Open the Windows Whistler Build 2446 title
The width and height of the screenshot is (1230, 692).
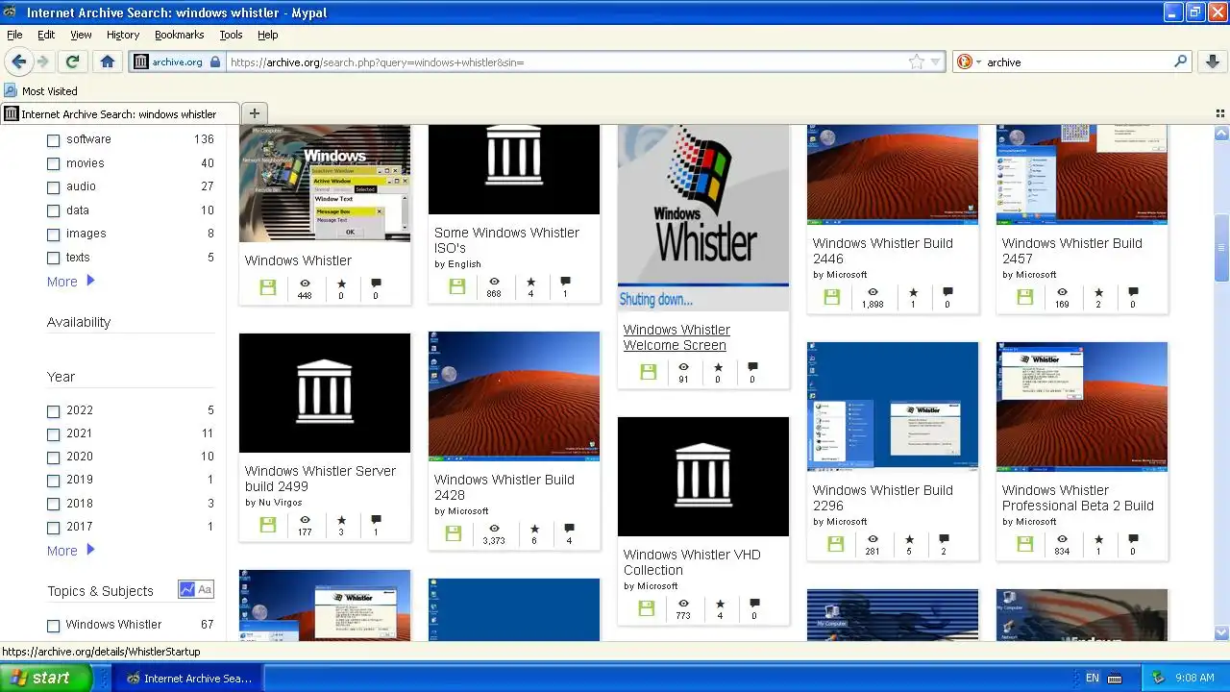pos(883,251)
